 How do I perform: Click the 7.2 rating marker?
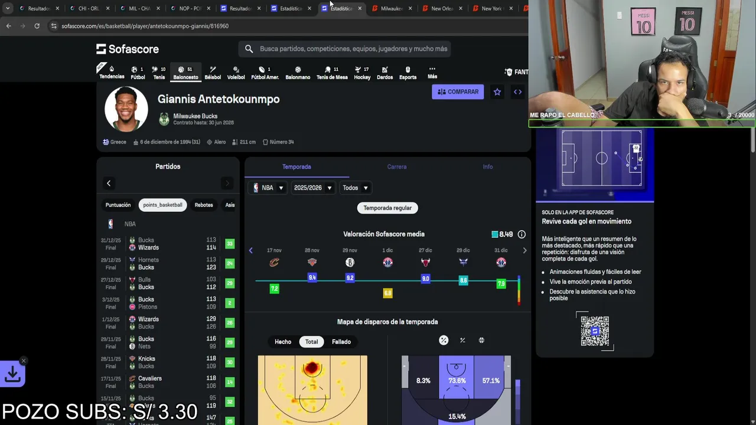[x=274, y=289]
